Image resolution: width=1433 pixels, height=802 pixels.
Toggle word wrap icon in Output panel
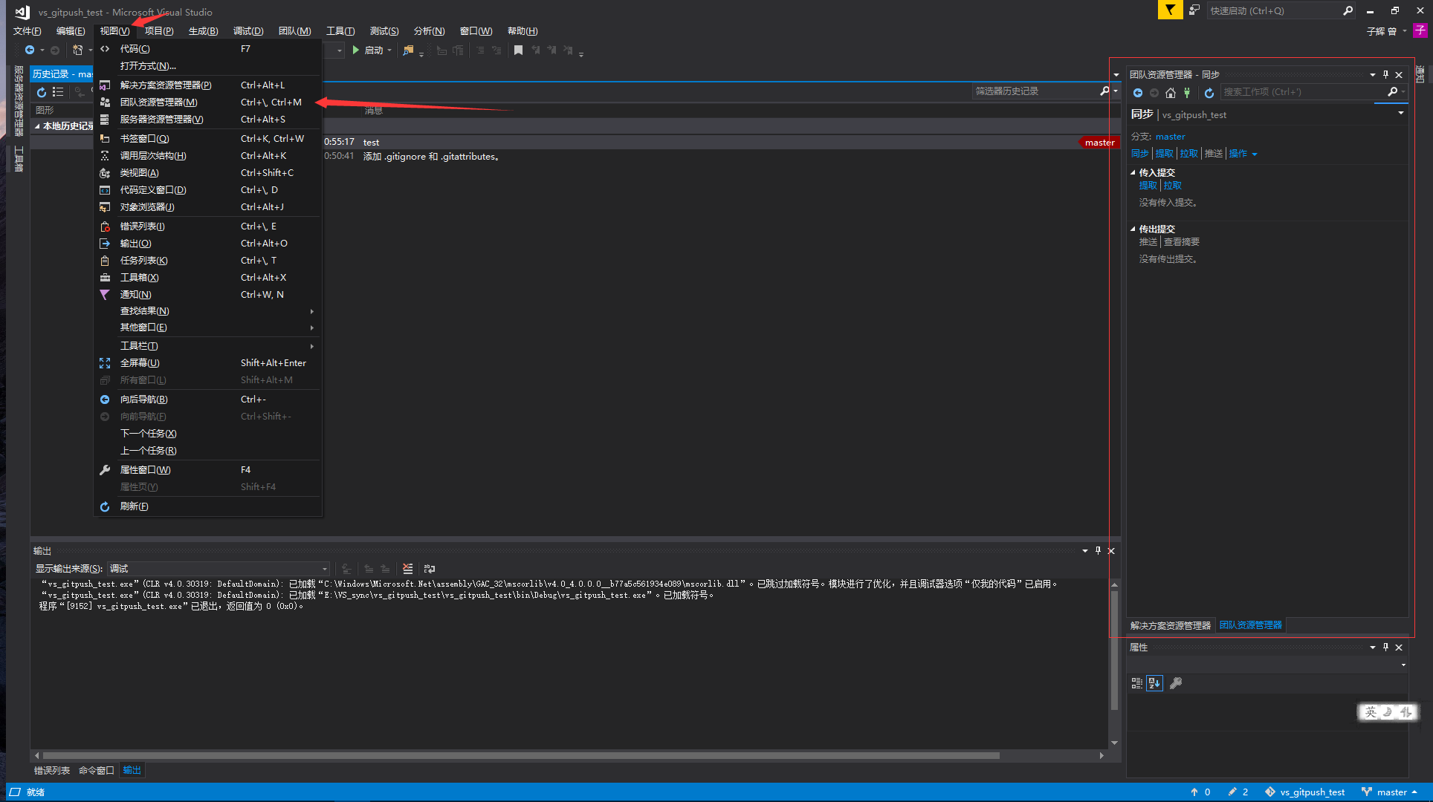point(430,569)
